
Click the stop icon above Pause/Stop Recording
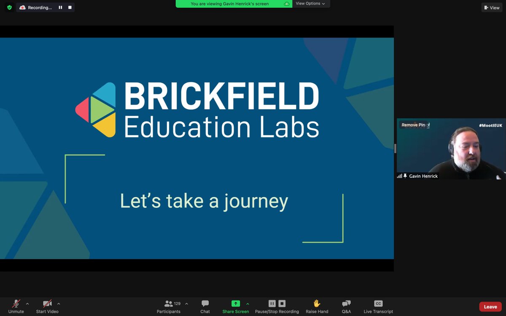click(x=282, y=303)
